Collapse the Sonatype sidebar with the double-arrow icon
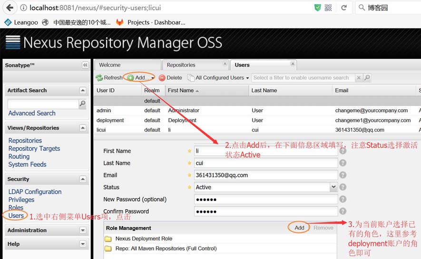421x259 pixels. pyautogui.click(x=85, y=65)
